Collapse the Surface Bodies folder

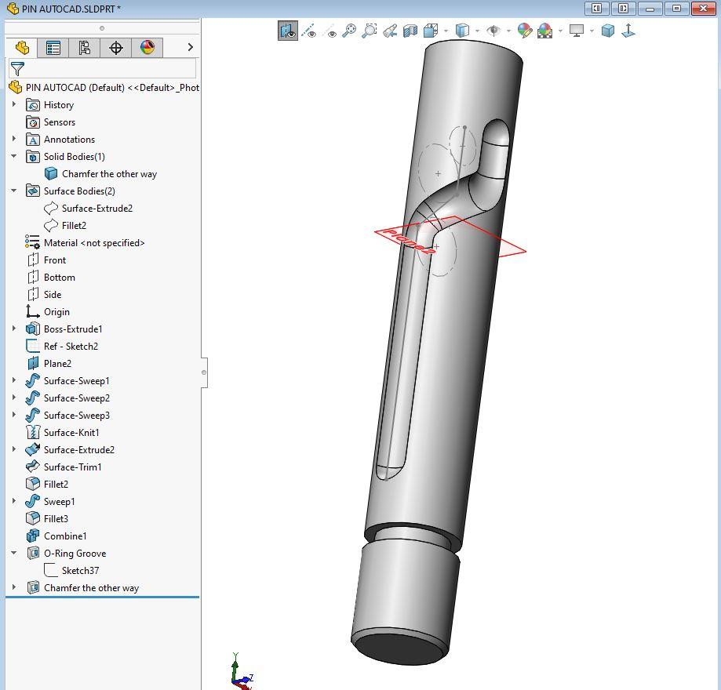14,191
